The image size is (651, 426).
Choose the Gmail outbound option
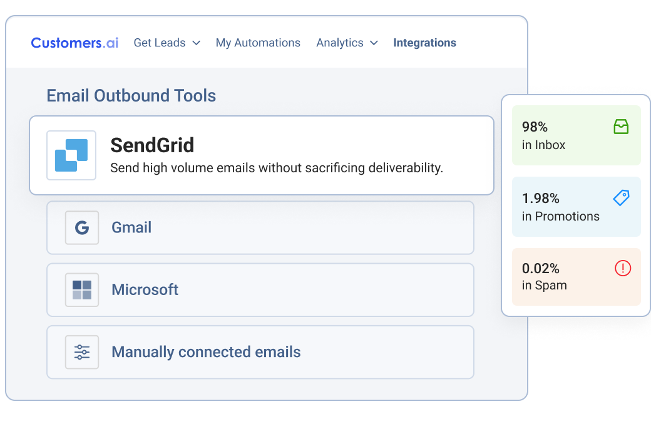[x=260, y=227]
